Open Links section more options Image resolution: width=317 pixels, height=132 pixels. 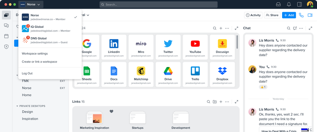pyautogui.click(x=227, y=102)
